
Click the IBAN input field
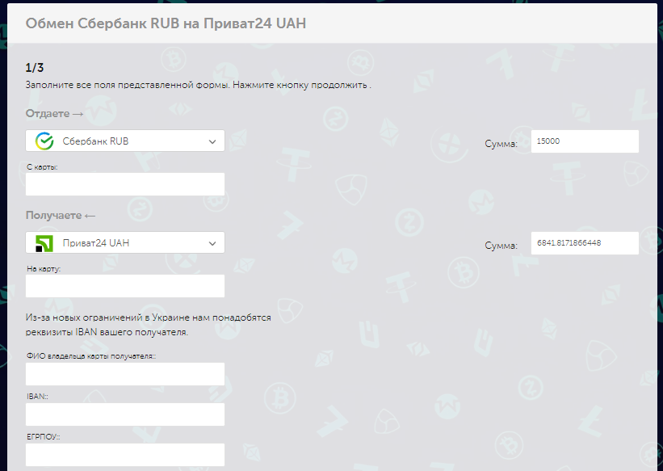(125, 414)
